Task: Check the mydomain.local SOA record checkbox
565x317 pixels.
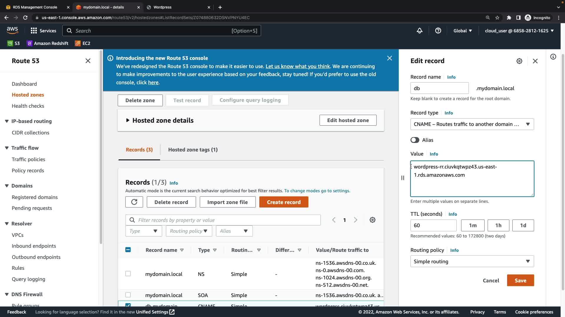Action: (128, 295)
